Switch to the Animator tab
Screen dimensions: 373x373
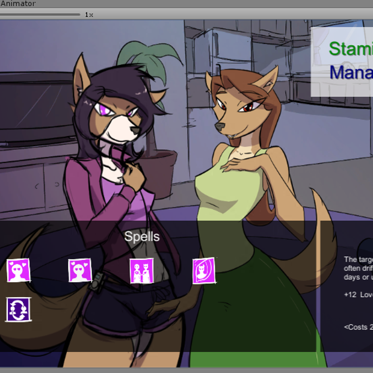(18, 4)
